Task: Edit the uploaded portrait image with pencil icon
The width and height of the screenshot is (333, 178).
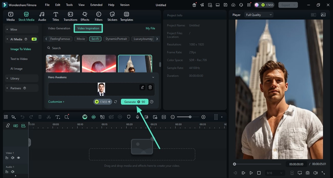Action: pyautogui.click(x=142, y=87)
